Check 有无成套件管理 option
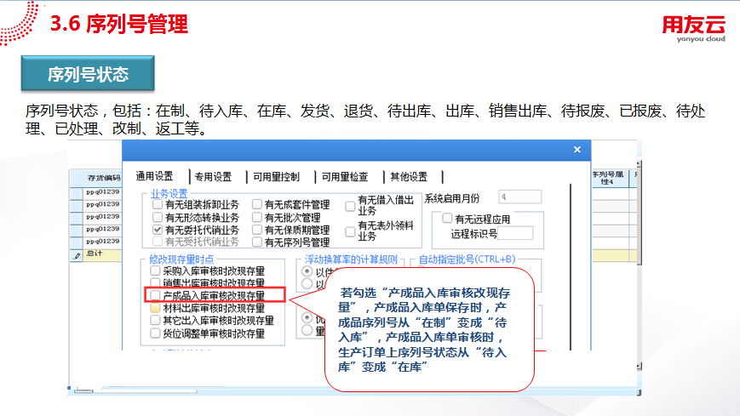Image resolution: width=740 pixels, height=416 pixels. [256, 205]
